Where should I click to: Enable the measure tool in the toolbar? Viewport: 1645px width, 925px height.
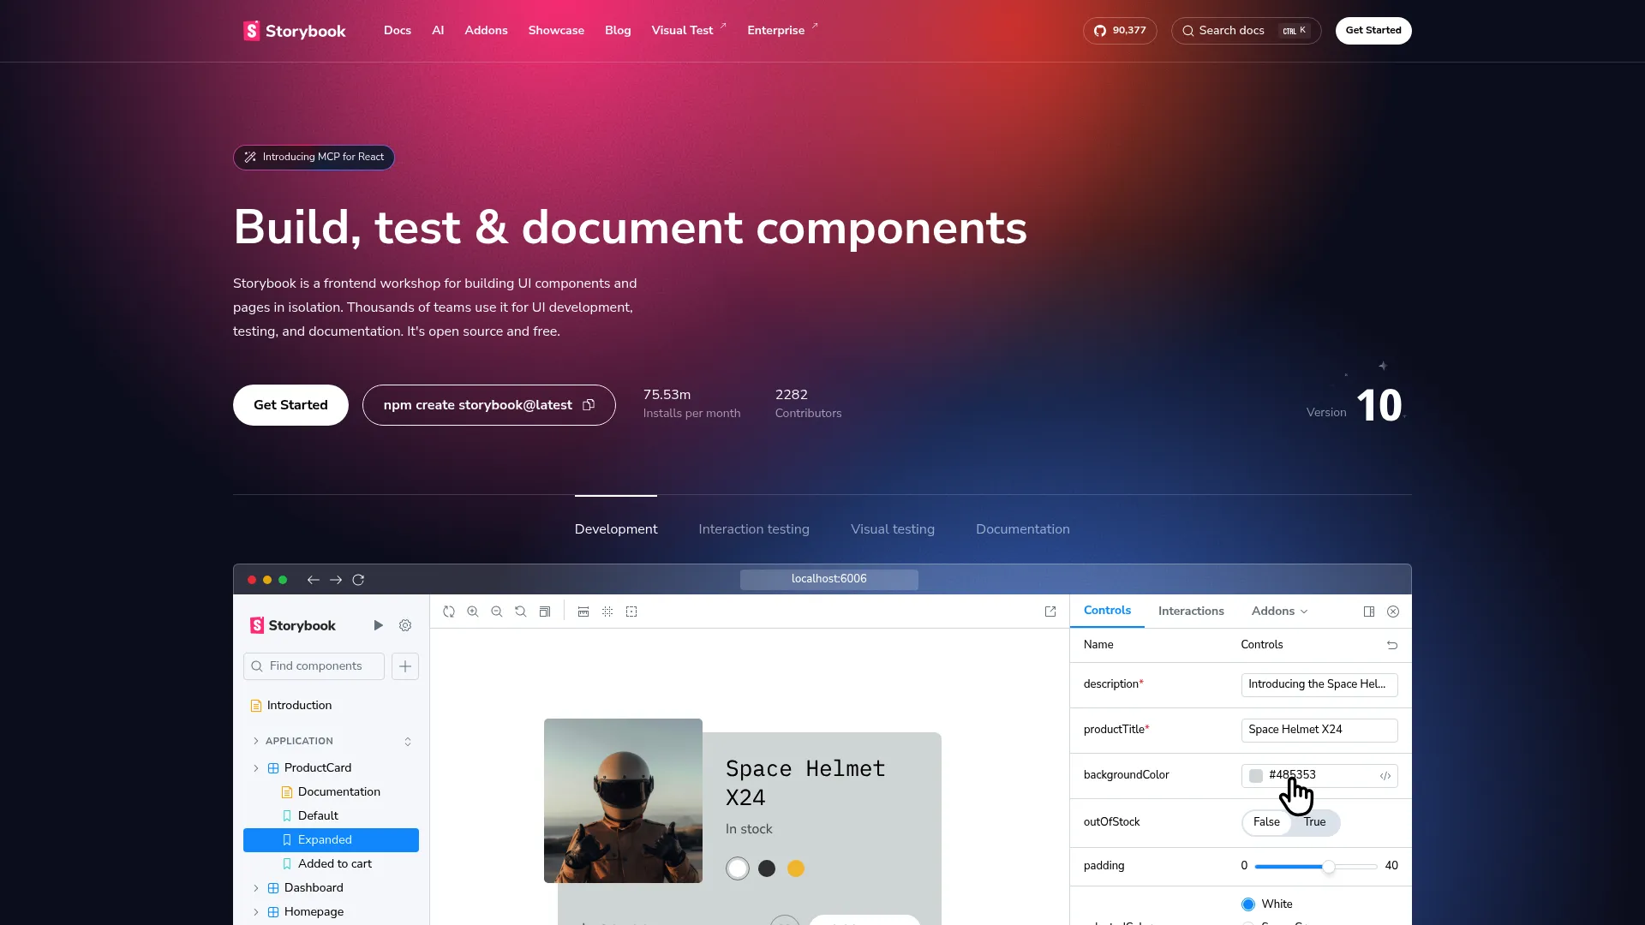click(x=583, y=612)
